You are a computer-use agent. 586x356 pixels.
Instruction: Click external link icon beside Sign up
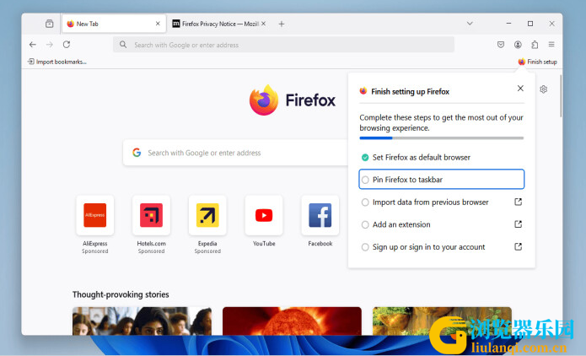518,247
